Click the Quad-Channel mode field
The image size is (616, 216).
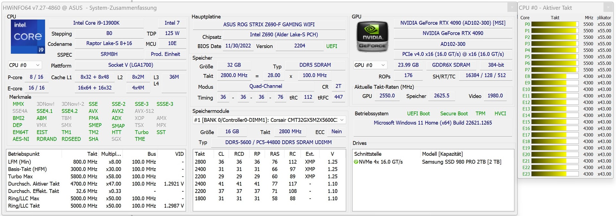click(x=266, y=86)
